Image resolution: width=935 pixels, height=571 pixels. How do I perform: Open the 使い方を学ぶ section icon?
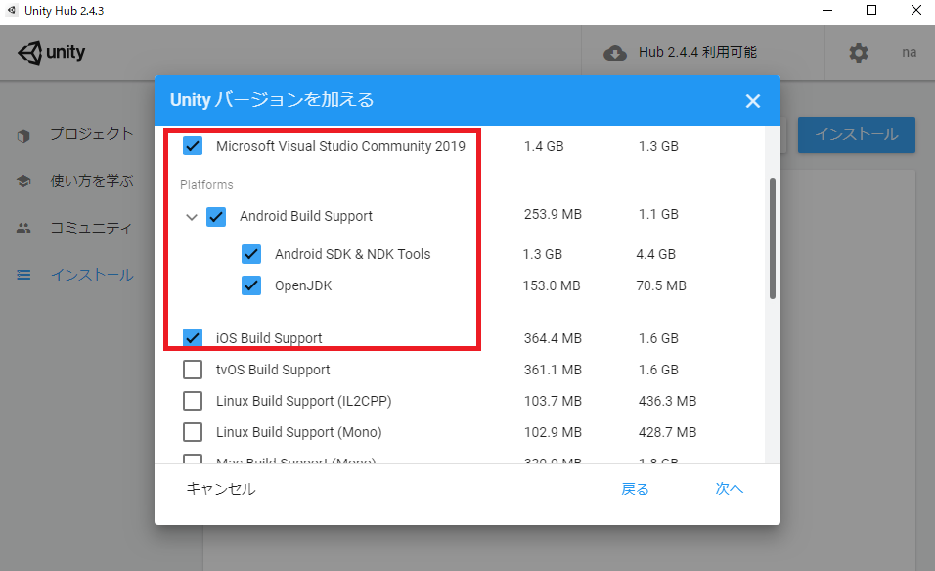point(23,181)
